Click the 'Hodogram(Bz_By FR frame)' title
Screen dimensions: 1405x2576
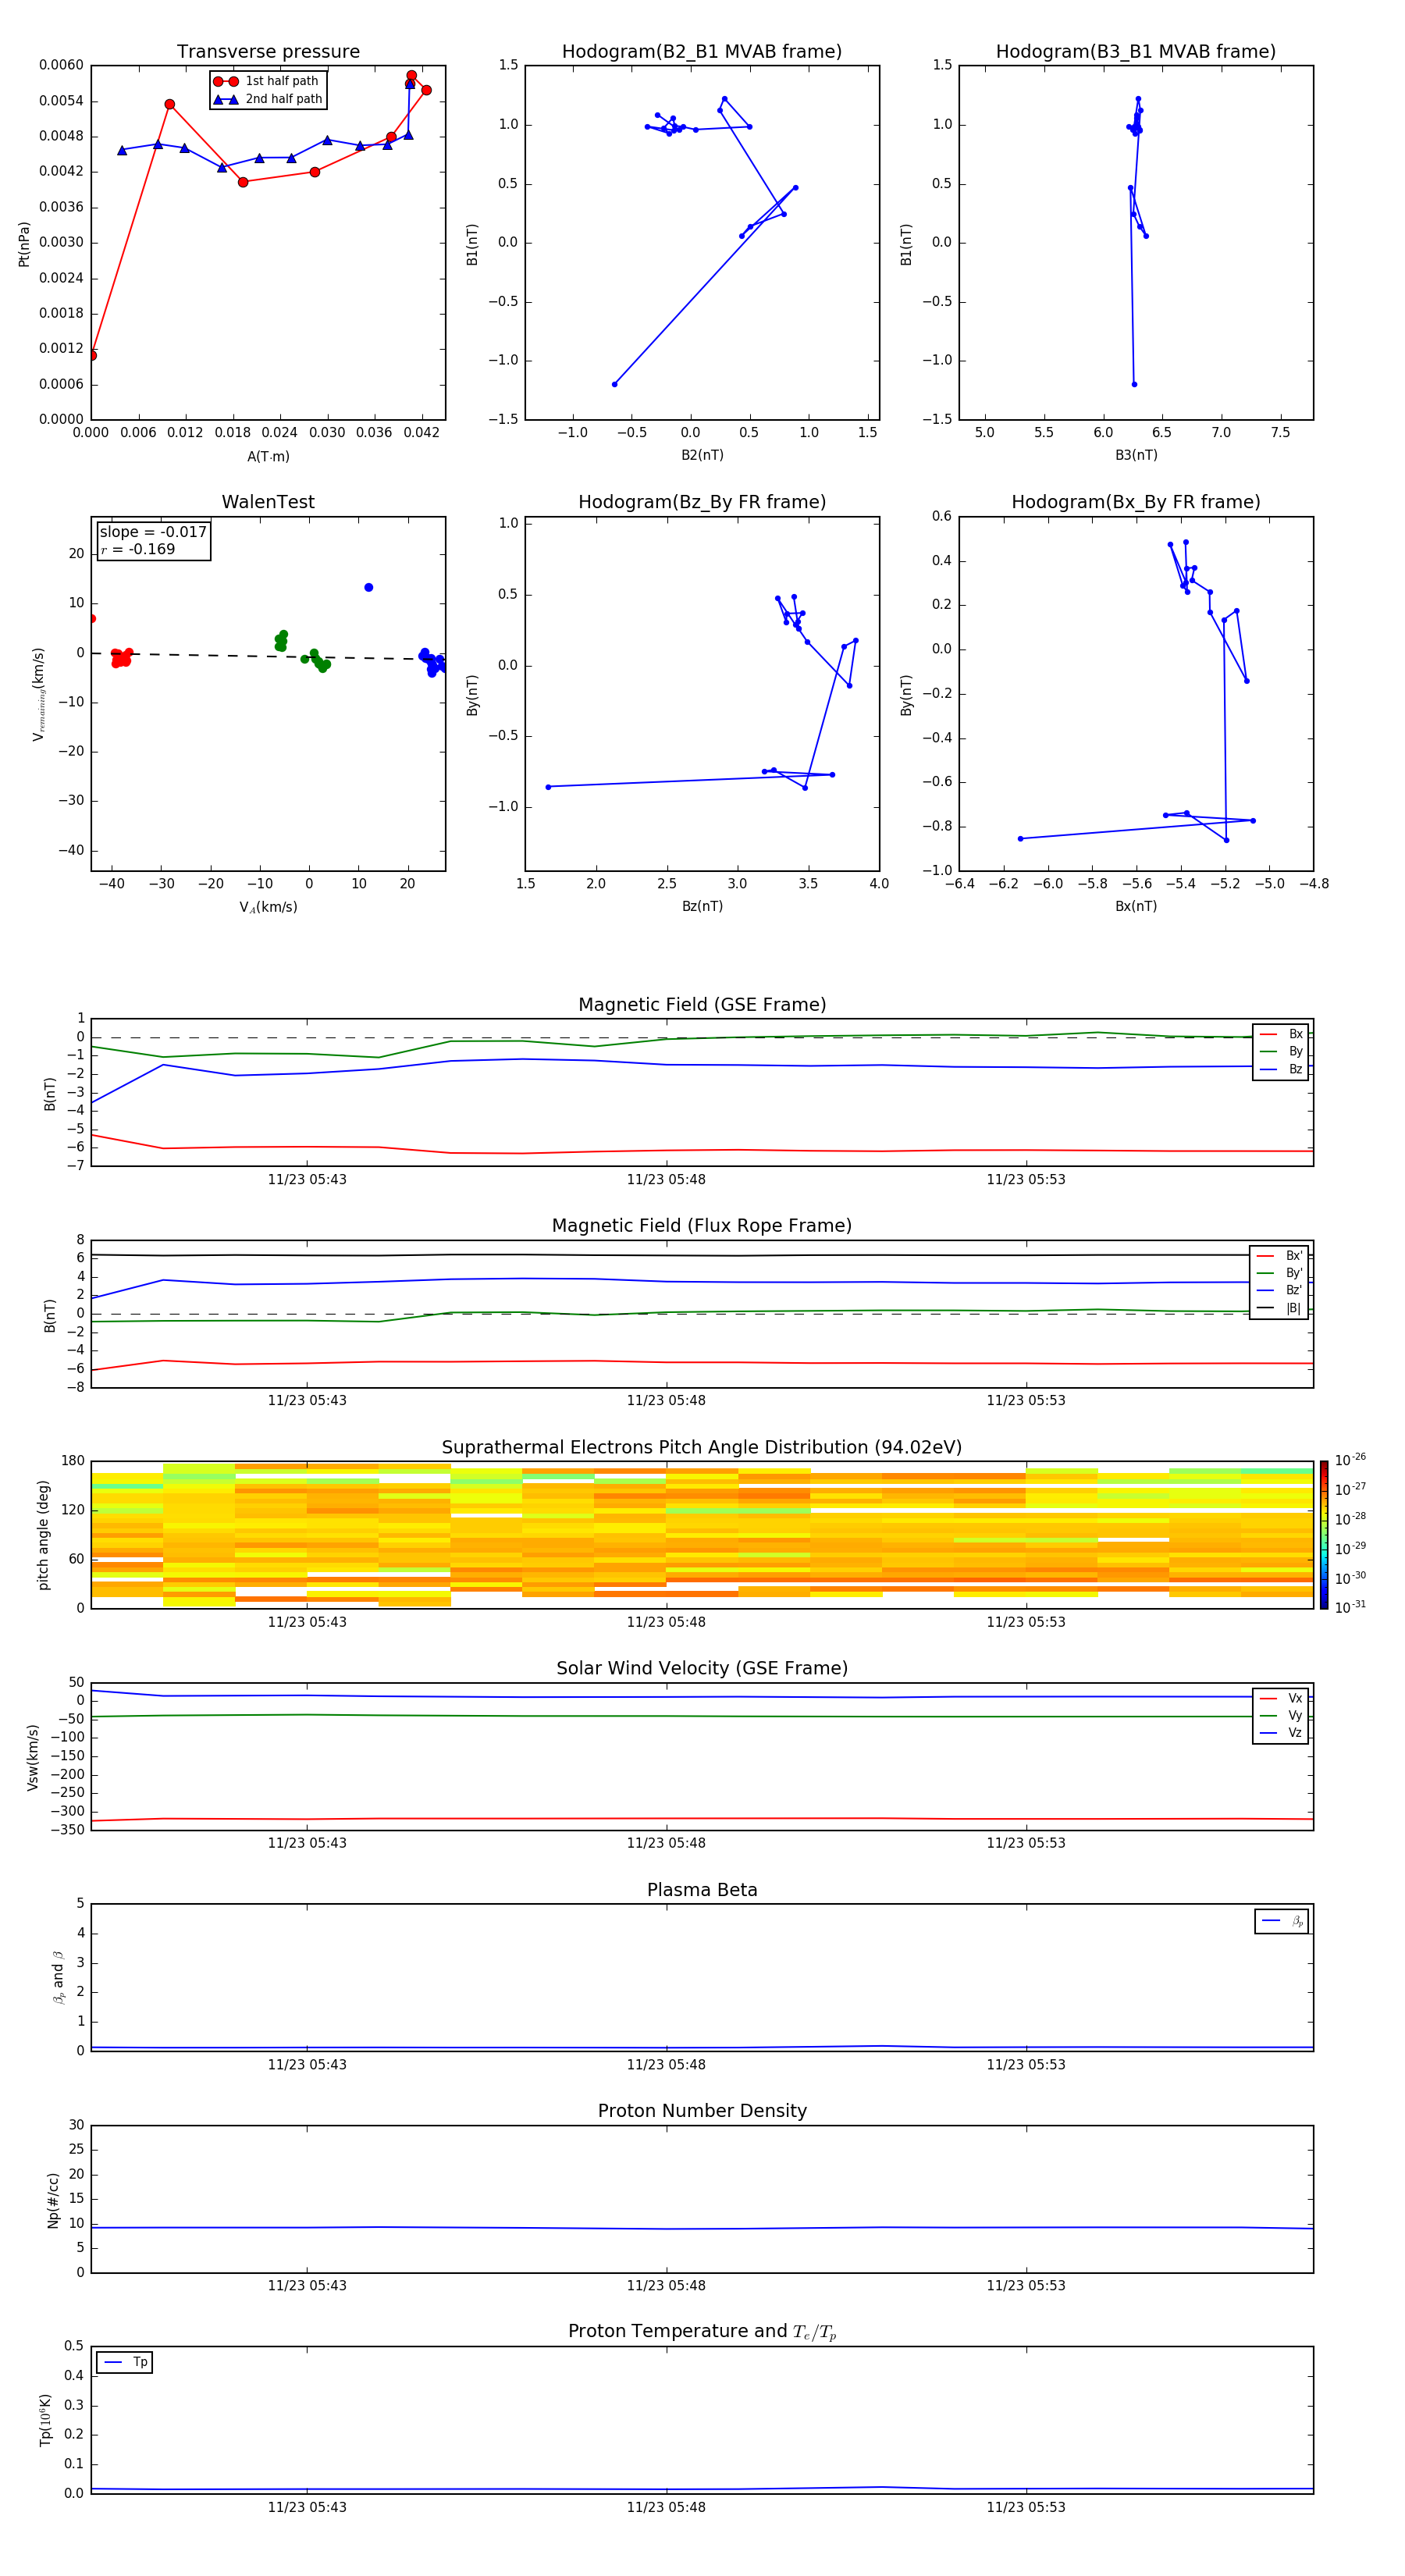point(702,502)
